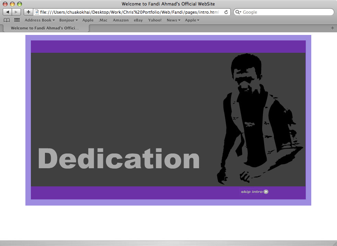Click the Dedication text in the intro
The image size is (337, 246).
pos(119,158)
